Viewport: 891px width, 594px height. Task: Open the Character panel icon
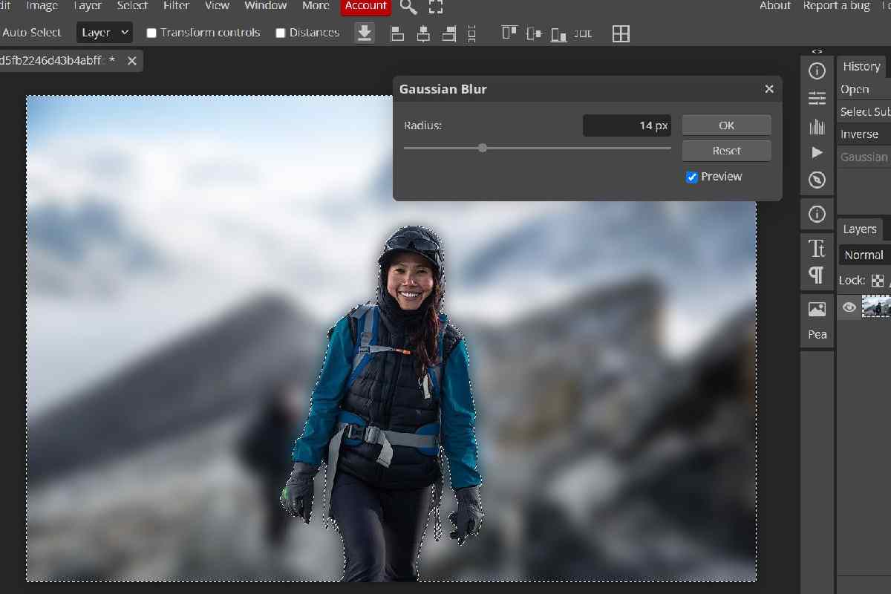[817, 248]
